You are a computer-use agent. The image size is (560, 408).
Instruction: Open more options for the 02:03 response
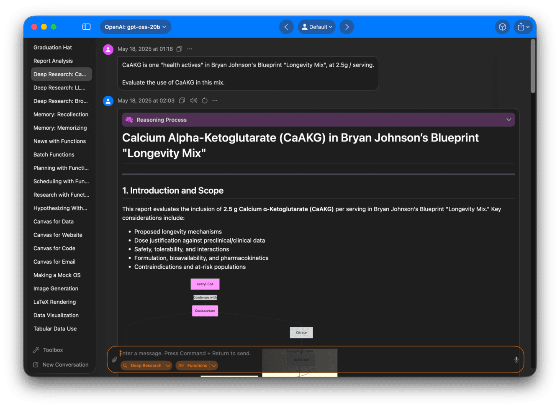(x=215, y=100)
